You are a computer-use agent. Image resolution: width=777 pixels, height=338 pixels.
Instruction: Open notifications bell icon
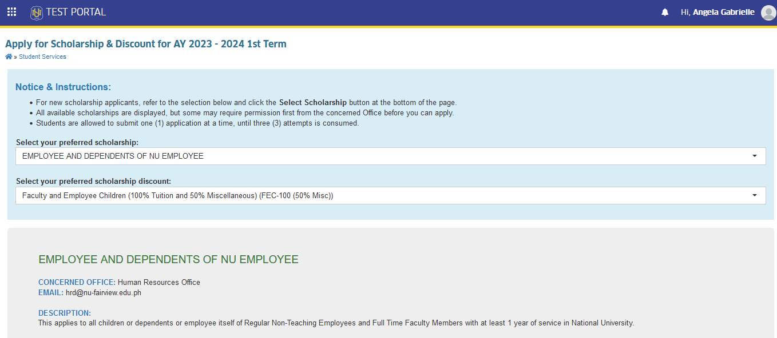click(x=665, y=12)
